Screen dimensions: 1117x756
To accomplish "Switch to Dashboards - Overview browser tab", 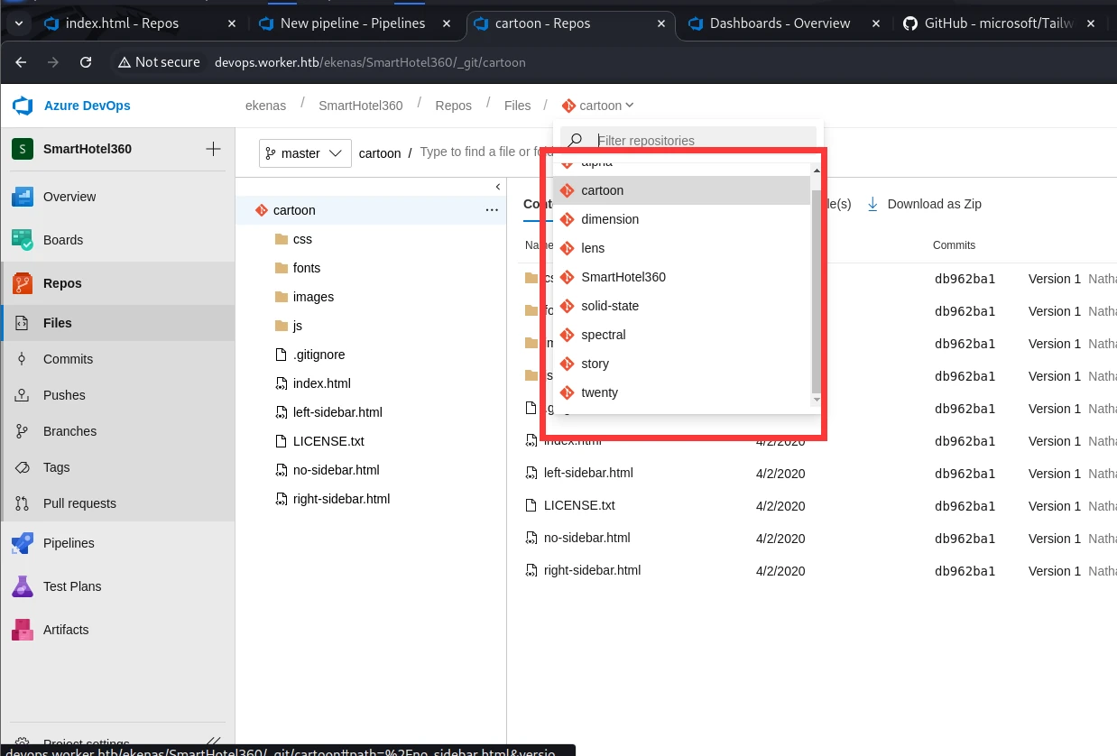I will point(782,23).
